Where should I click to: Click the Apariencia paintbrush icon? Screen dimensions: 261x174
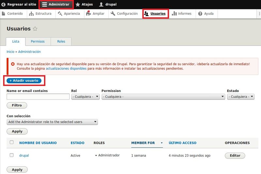tap(60, 13)
